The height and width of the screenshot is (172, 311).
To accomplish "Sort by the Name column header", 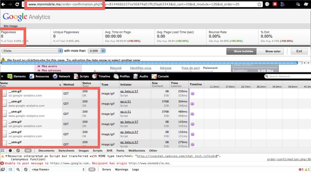I will click(31, 84).
